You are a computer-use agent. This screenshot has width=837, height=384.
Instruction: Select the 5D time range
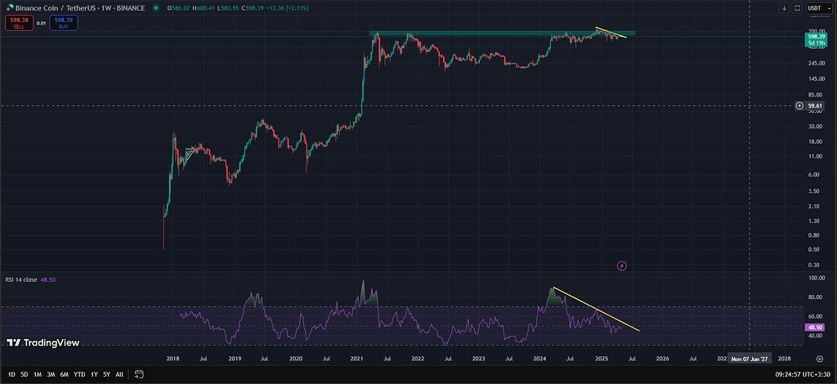(x=24, y=374)
